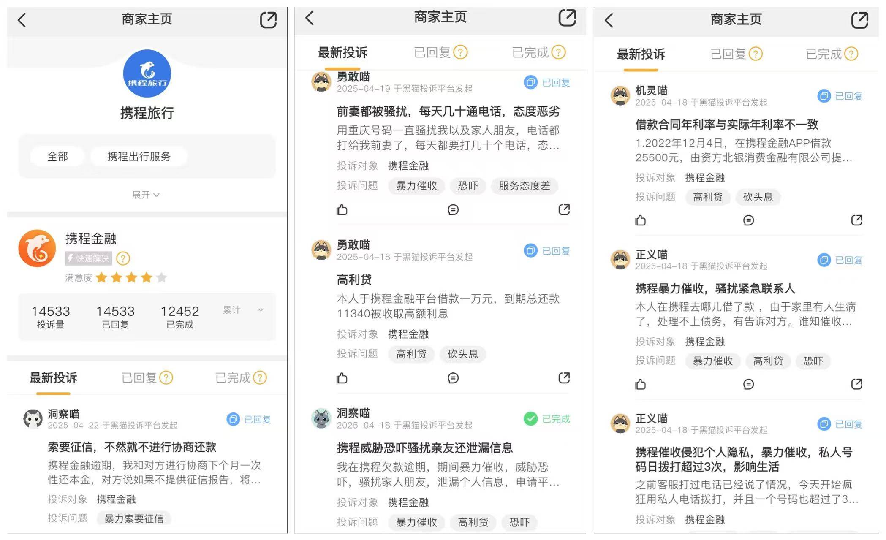Like the 前妻都被骚扰 complaint

click(342, 209)
